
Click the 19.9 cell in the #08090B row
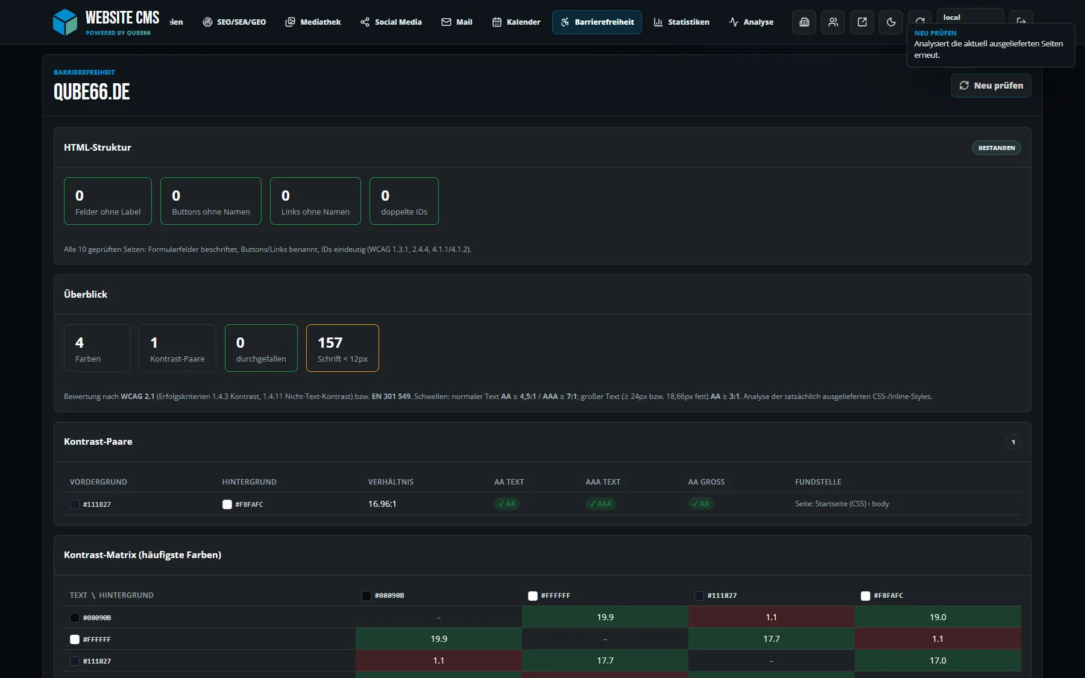(x=605, y=617)
